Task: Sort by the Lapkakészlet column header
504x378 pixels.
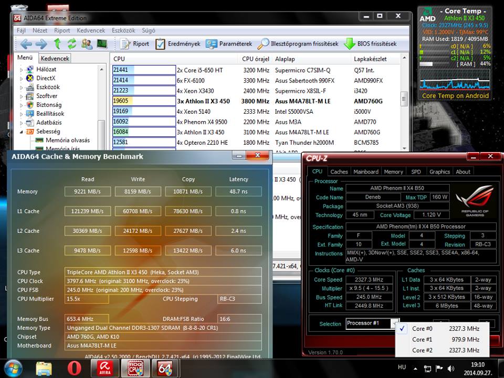Action: pyautogui.click(x=370, y=59)
